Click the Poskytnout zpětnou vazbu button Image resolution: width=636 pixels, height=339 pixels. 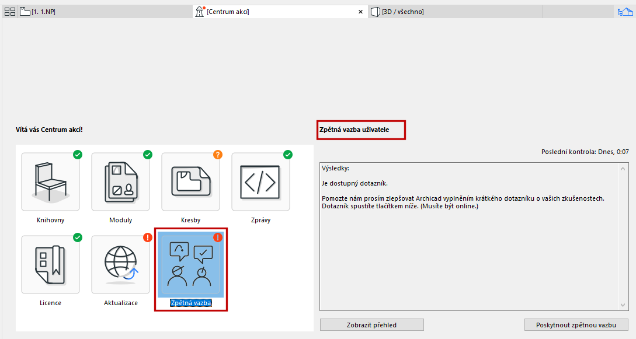pos(576,325)
